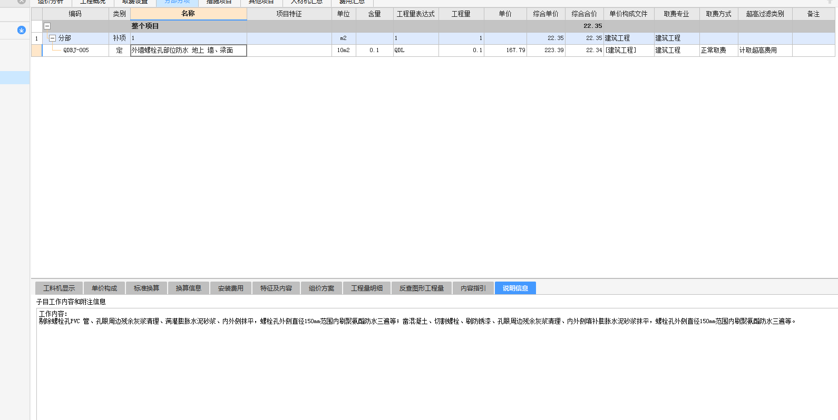The image size is (838, 420).
Task: Switch to 特征及内容 tab
Action: coord(276,288)
